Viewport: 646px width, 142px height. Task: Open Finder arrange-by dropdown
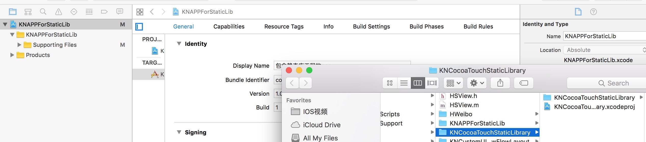(453, 83)
